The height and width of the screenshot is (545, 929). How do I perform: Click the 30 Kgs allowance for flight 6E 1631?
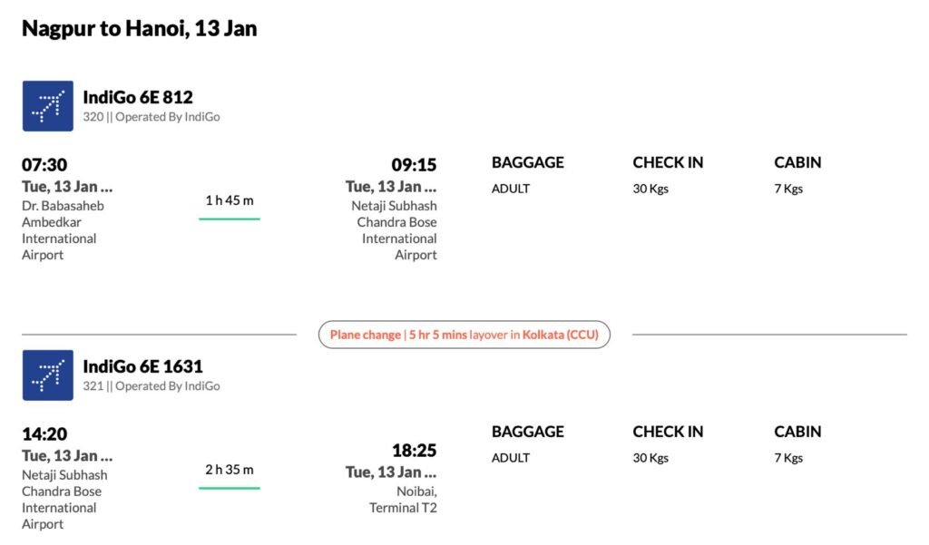coord(650,458)
